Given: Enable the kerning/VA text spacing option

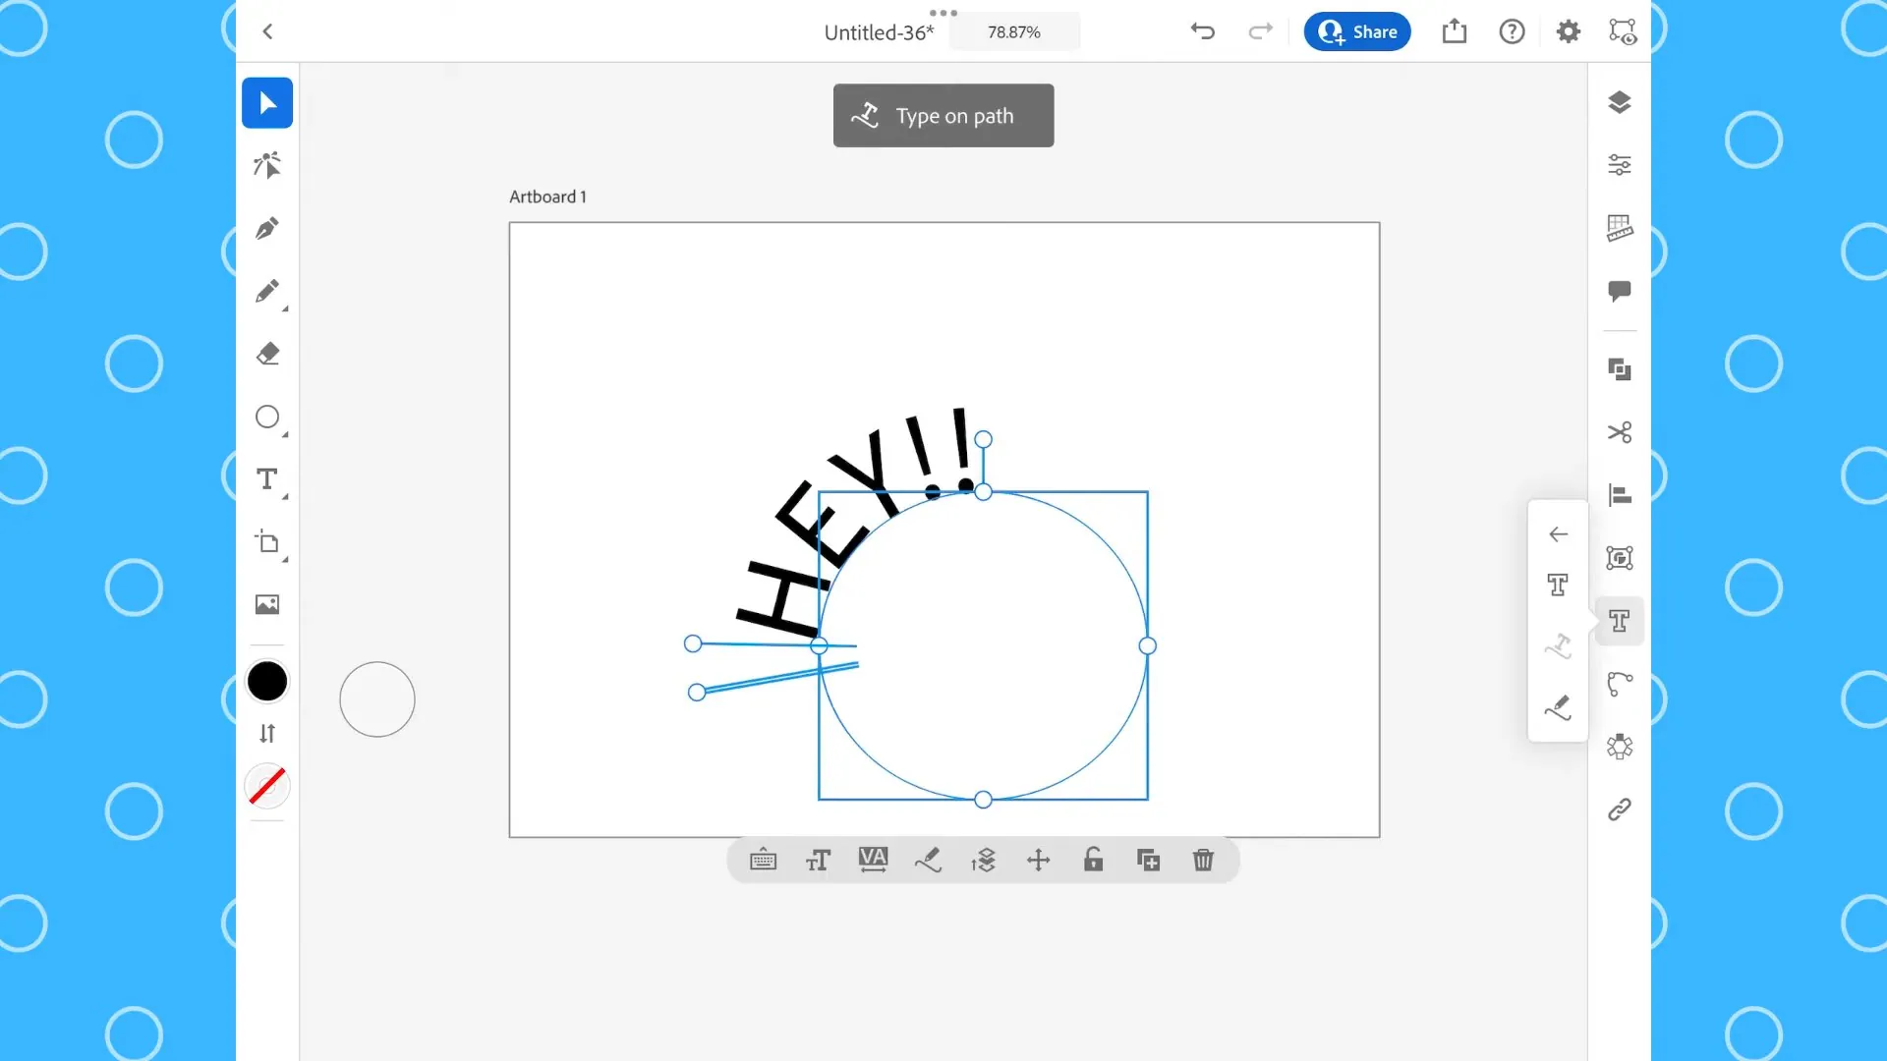Looking at the screenshot, I should [872, 861].
